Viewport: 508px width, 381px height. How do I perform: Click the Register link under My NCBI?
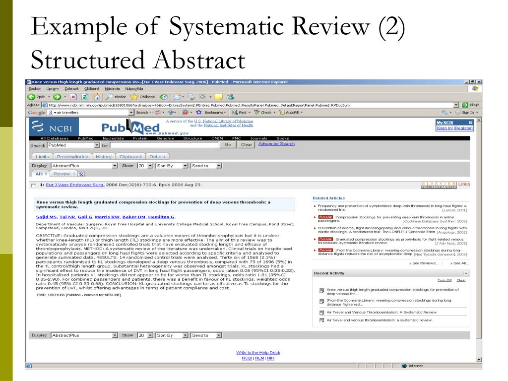click(463, 128)
